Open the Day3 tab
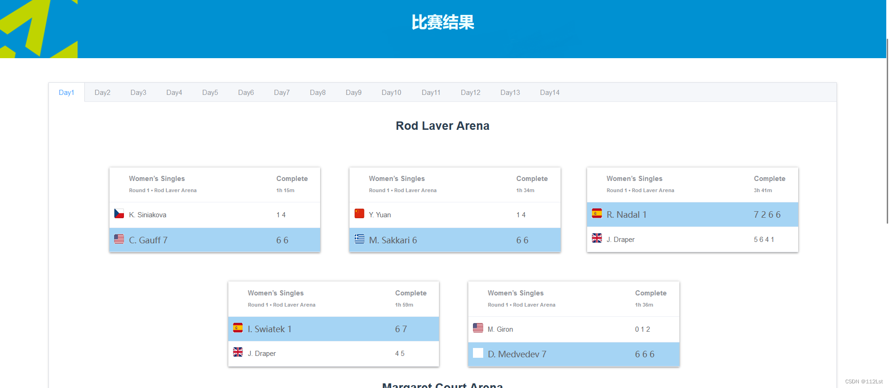This screenshot has height=388, width=890. 138,93
